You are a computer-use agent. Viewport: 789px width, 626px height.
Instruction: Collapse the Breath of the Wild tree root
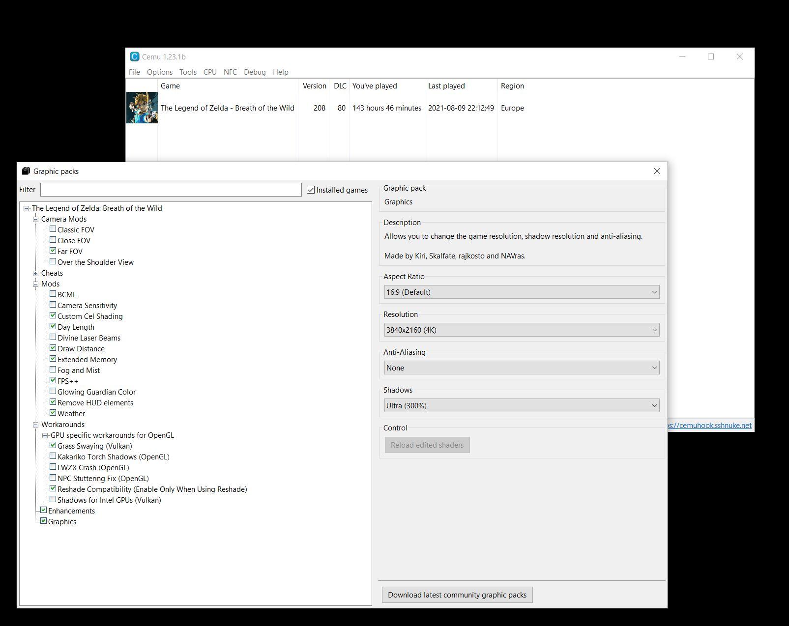(27, 208)
